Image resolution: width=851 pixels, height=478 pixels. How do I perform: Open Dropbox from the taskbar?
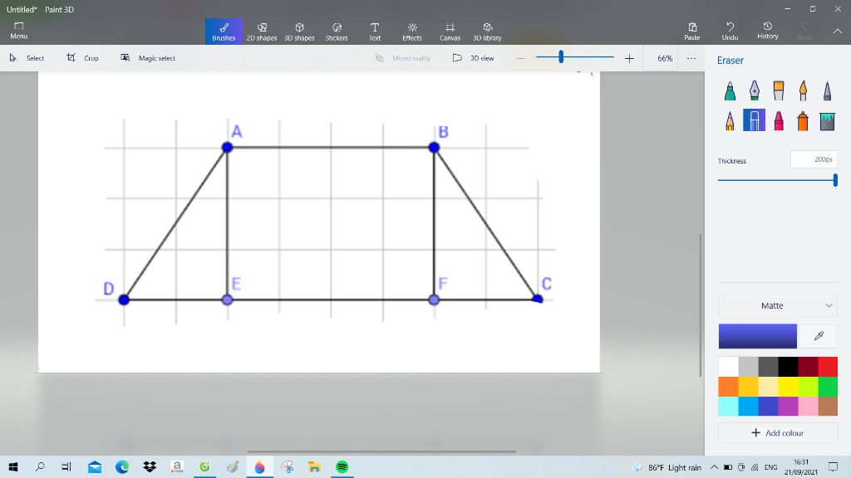[150, 467]
